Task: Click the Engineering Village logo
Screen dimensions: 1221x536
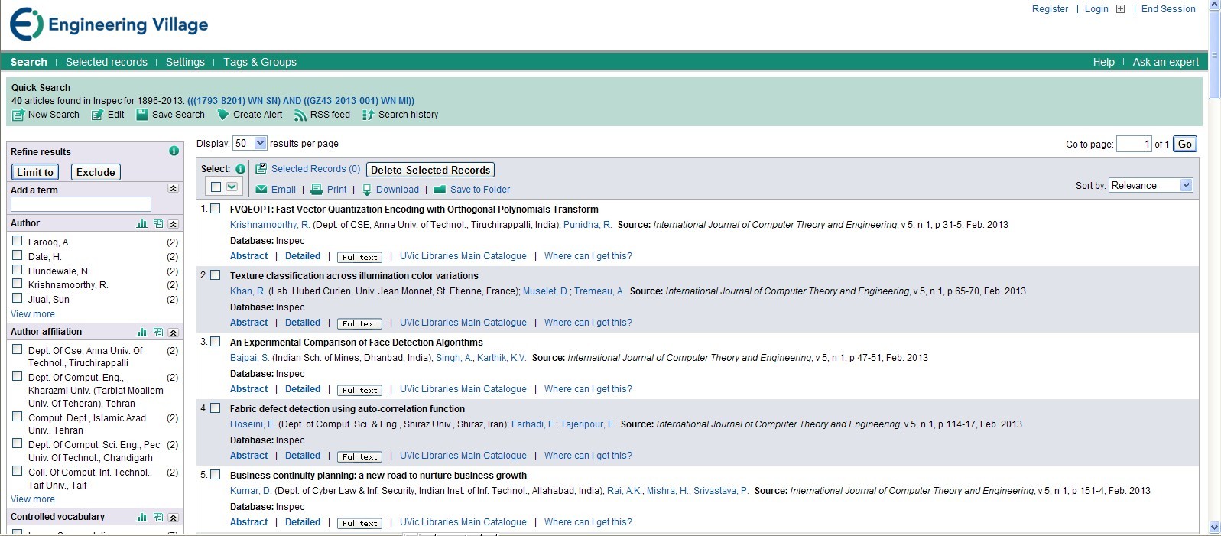Action: [109, 24]
